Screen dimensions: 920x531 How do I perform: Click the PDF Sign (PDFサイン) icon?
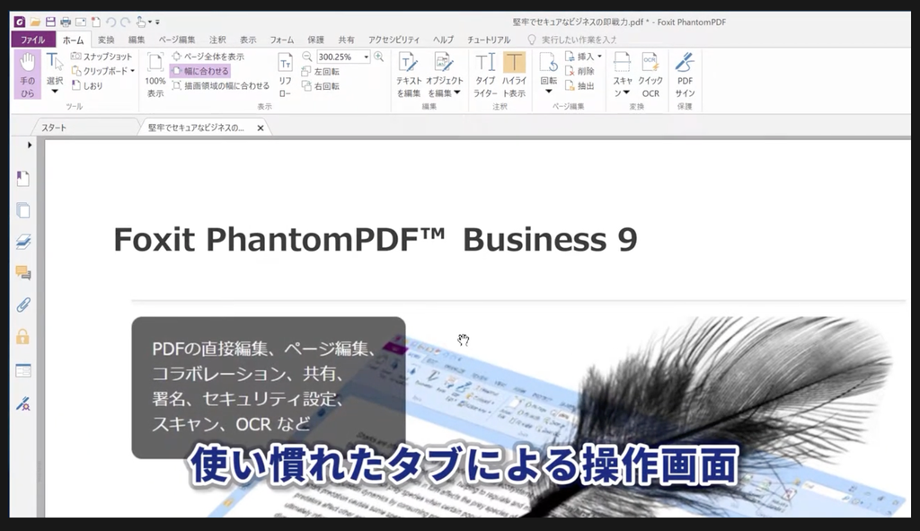pos(685,74)
